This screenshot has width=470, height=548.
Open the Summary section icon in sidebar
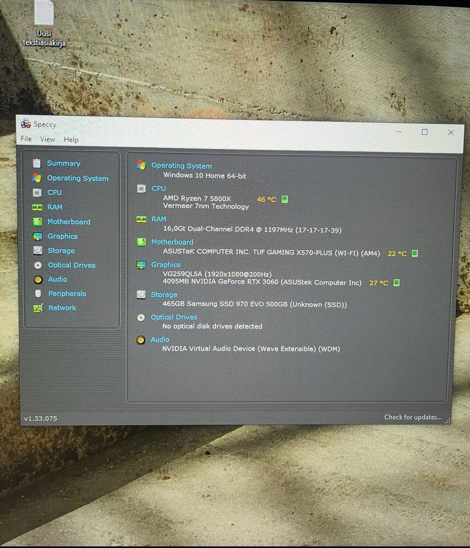37,163
